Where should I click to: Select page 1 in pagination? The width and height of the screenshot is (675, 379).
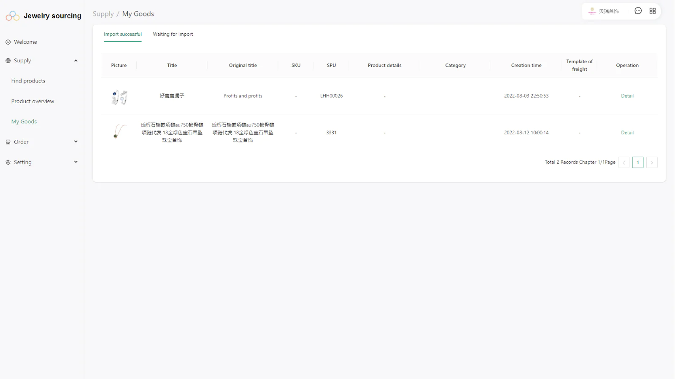pyautogui.click(x=637, y=163)
